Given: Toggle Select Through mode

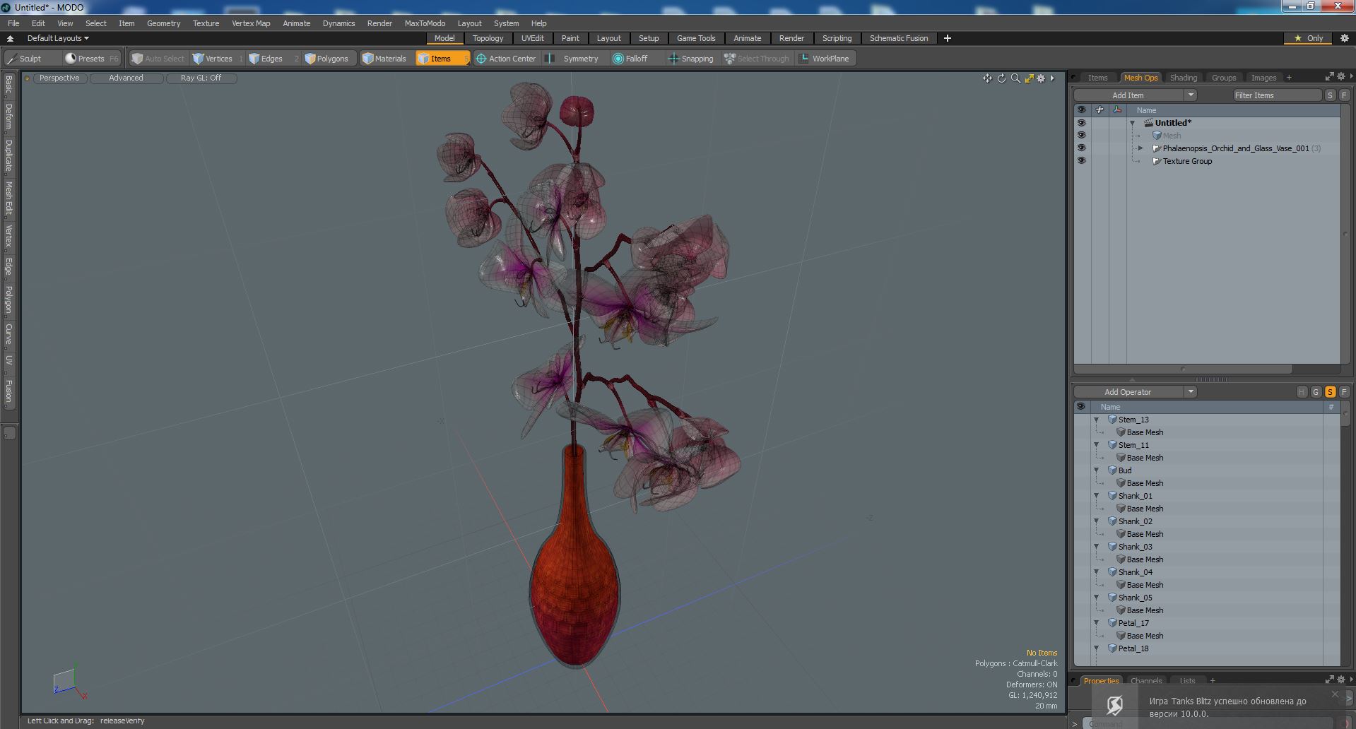Looking at the screenshot, I should 757,59.
